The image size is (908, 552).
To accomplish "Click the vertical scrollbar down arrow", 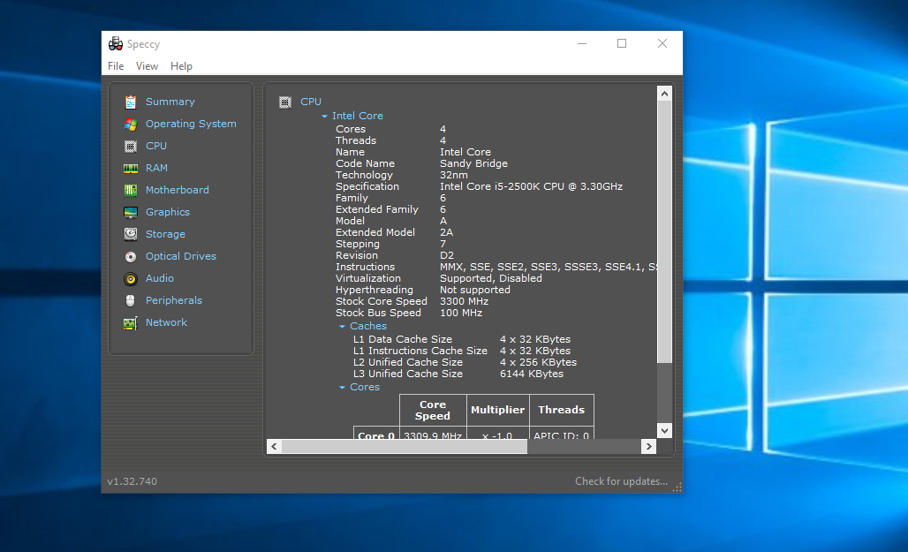I will [x=665, y=430].
